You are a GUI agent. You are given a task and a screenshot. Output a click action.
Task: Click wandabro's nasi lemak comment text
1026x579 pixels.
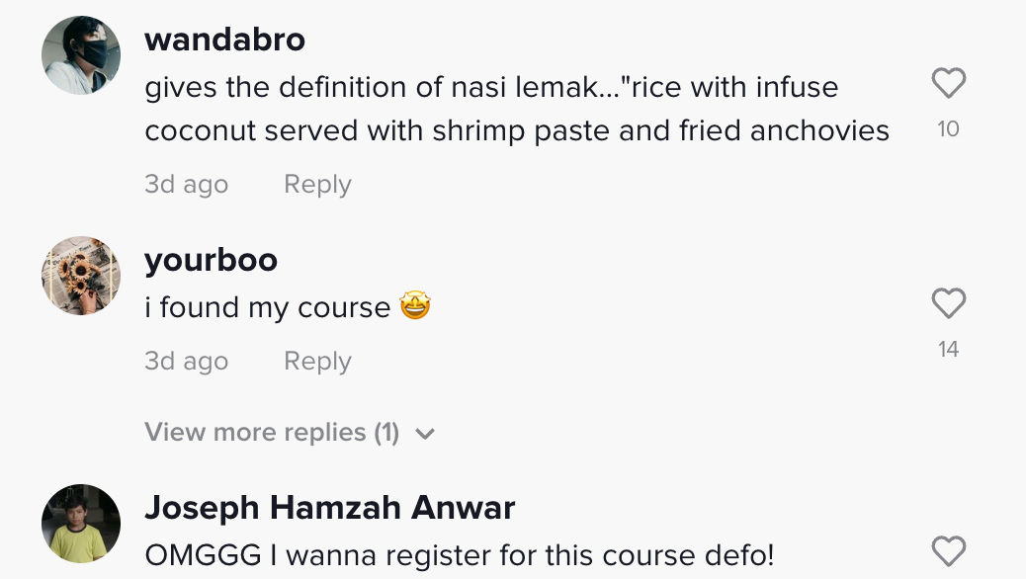tap(516, 109)
